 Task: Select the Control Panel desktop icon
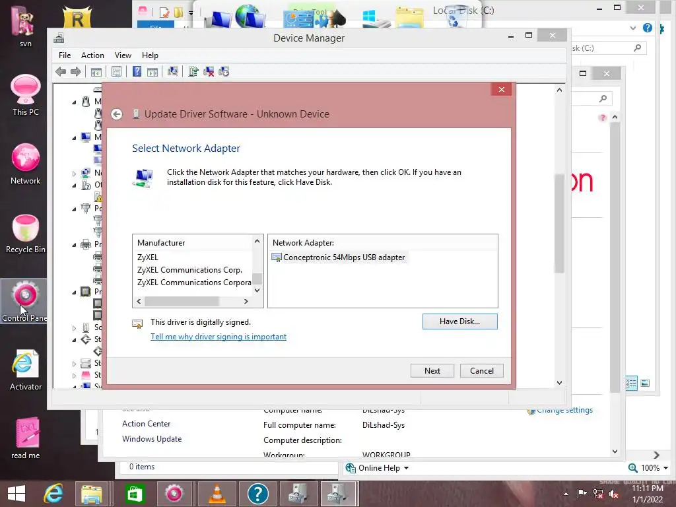(x=24, y=301)
